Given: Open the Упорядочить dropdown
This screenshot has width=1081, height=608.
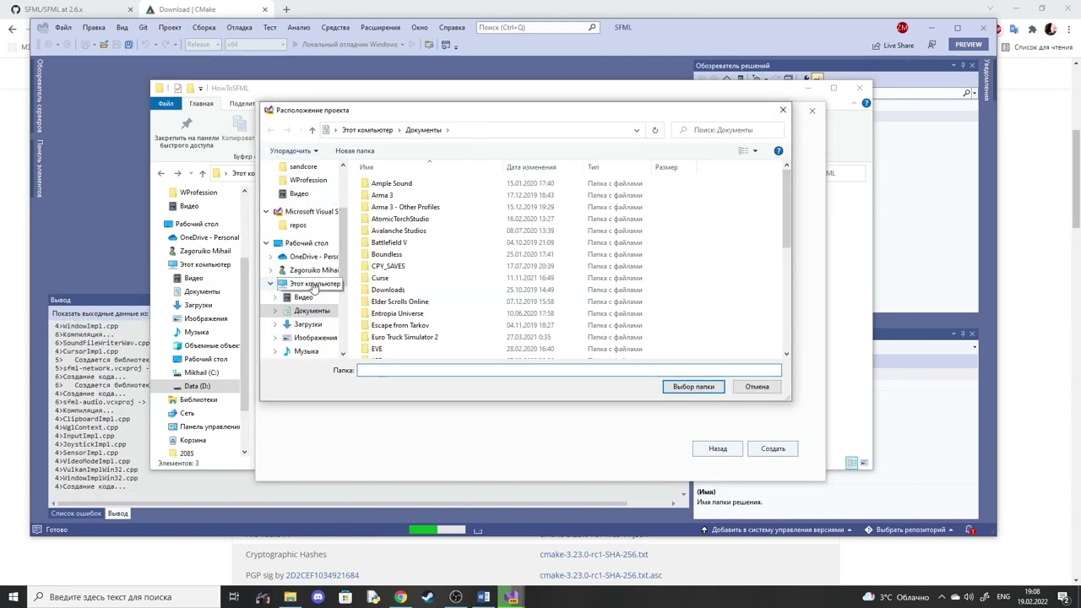Looking at the screenshot, I should (294, 150).
